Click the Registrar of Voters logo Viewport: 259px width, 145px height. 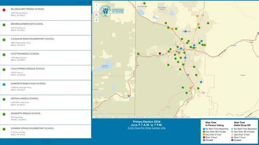[x=112, y=11]
